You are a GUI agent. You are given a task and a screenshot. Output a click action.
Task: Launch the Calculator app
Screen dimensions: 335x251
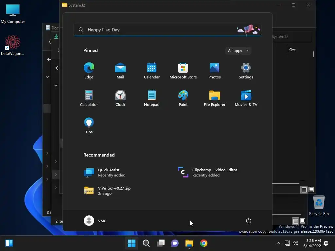click(89, 98)
